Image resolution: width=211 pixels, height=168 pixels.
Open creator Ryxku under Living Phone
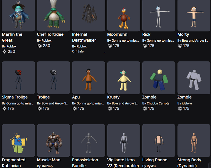[151, 166]
